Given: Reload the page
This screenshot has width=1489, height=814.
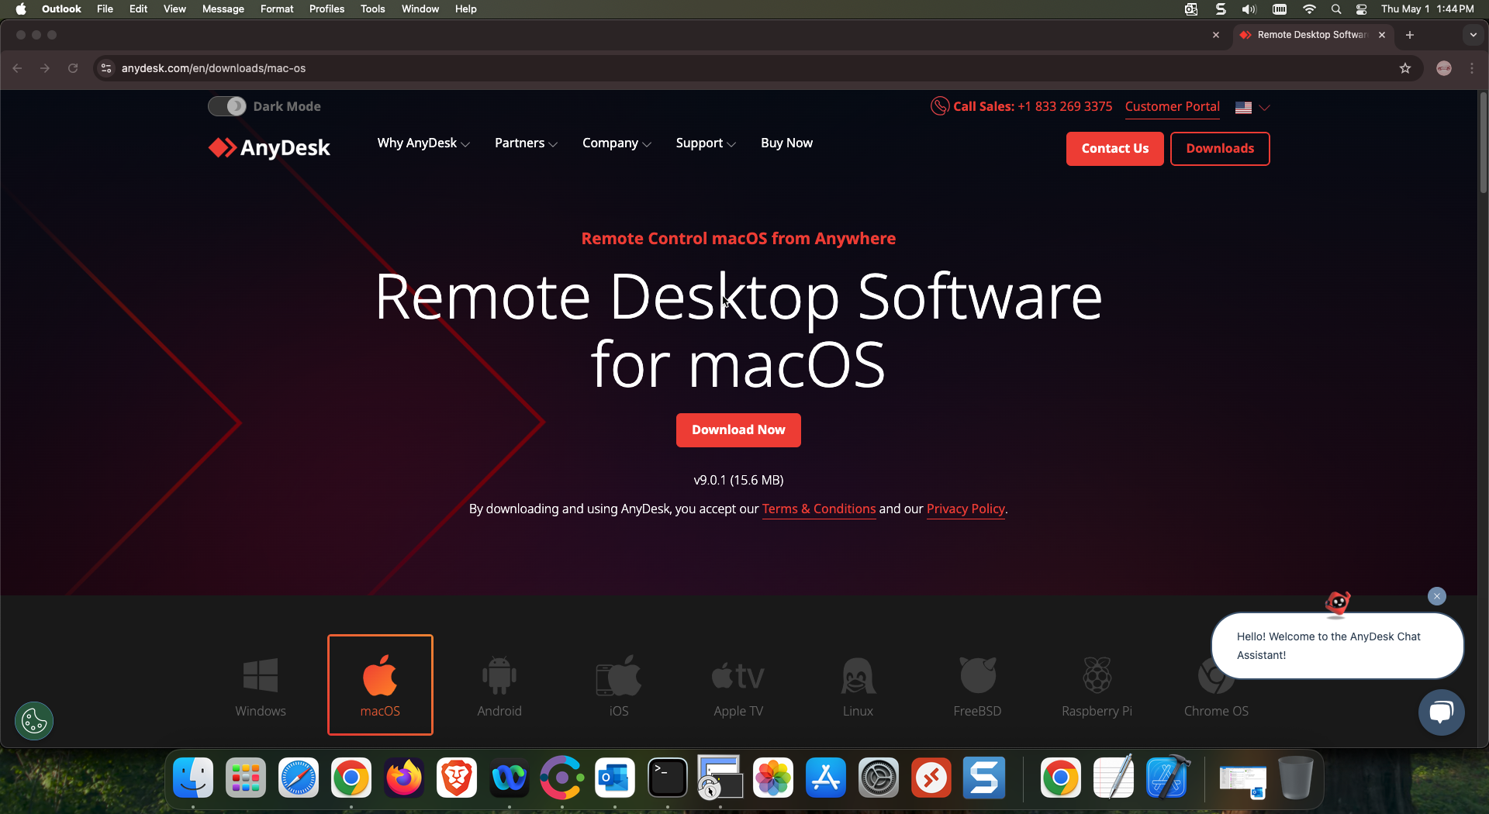Looking at the screenshot, I should point(73,68).
